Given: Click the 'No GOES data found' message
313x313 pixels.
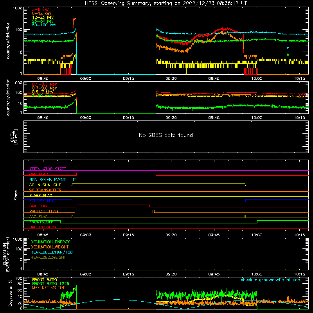Looking at the screenshot, I should click(165, 135).
